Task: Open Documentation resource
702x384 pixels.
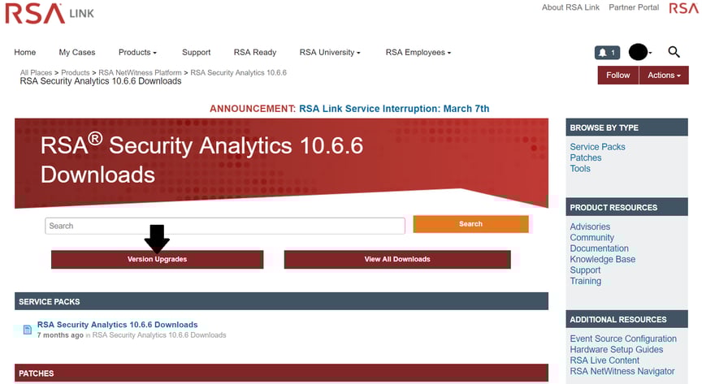Action: tap(599, 248)
